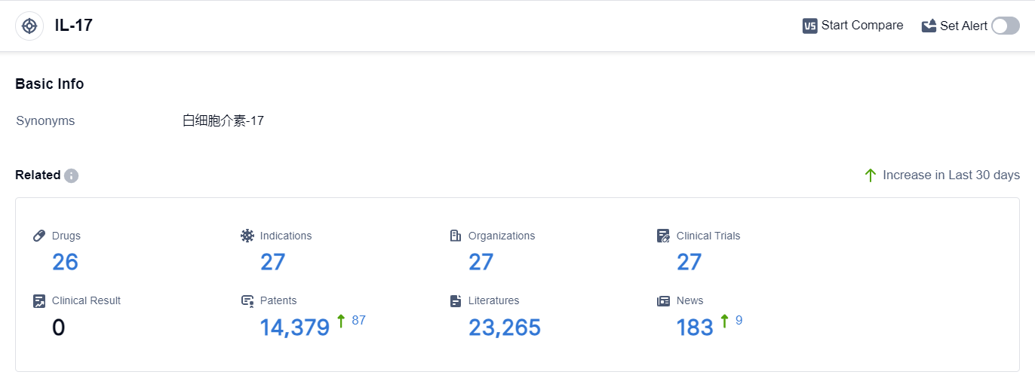
Task: Click Start Compare button text
Action: [862, 26]
